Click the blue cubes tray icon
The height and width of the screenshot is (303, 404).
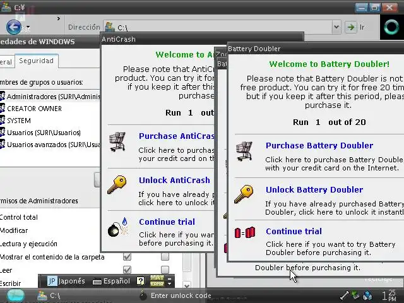pos(367,295)
